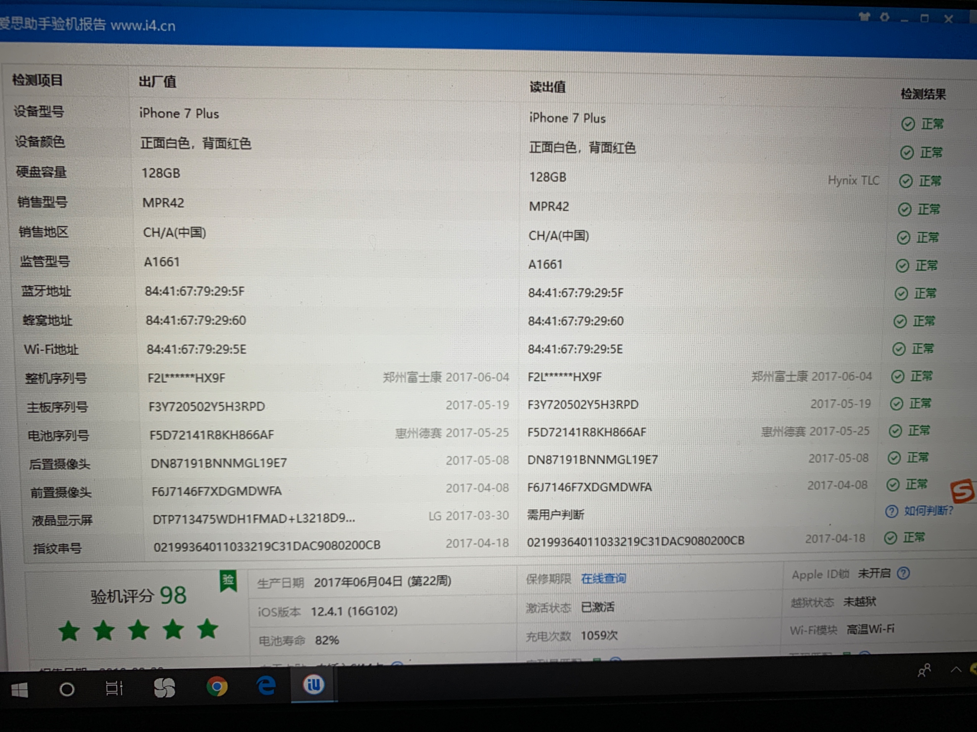
Task: Click the 在线查询 warranty link
Action: [x=603, y=578]
